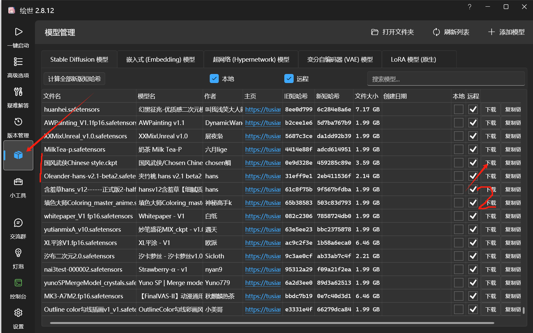Uncheck remote box for huanhei.safetensors
The image size is (533, 333).
click(473, 109)
